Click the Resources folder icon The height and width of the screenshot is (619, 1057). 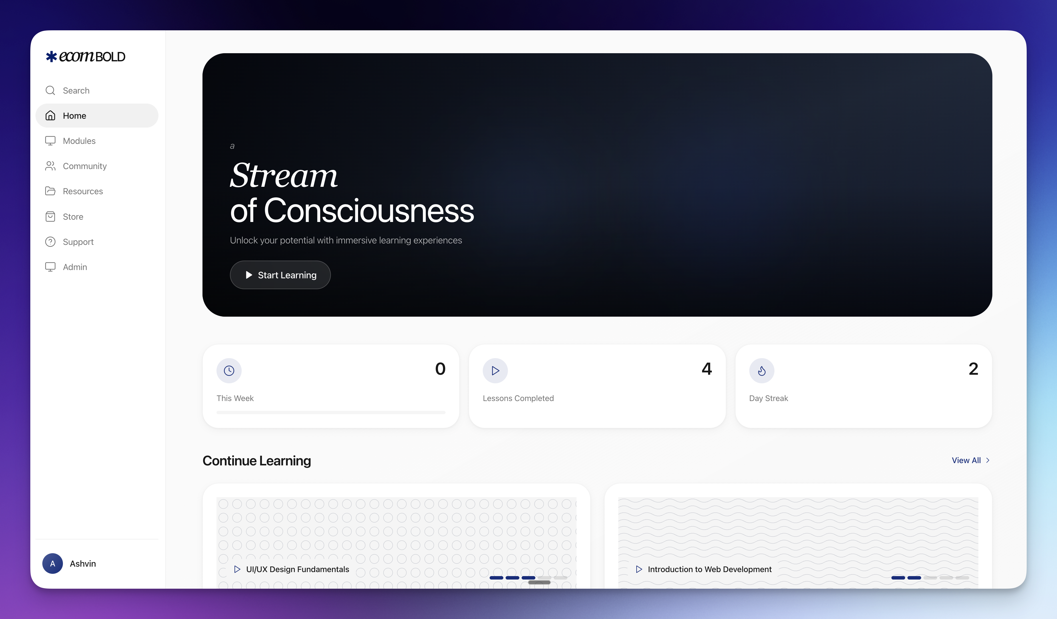click(x=50, y=191)
